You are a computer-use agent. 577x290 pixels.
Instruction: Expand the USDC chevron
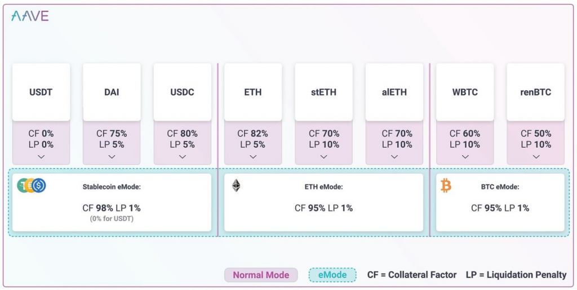[183, 157]
